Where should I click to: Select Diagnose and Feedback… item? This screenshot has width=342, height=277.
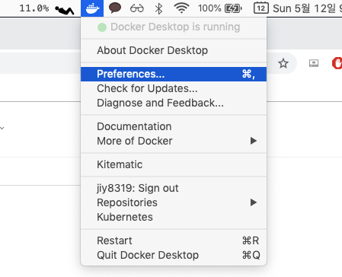click(x=174, y=103)
